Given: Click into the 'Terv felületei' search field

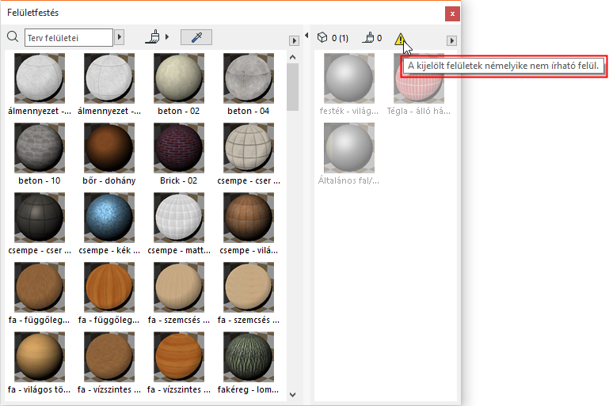Looking at the screenshot, I should click(x=69, y=37).
